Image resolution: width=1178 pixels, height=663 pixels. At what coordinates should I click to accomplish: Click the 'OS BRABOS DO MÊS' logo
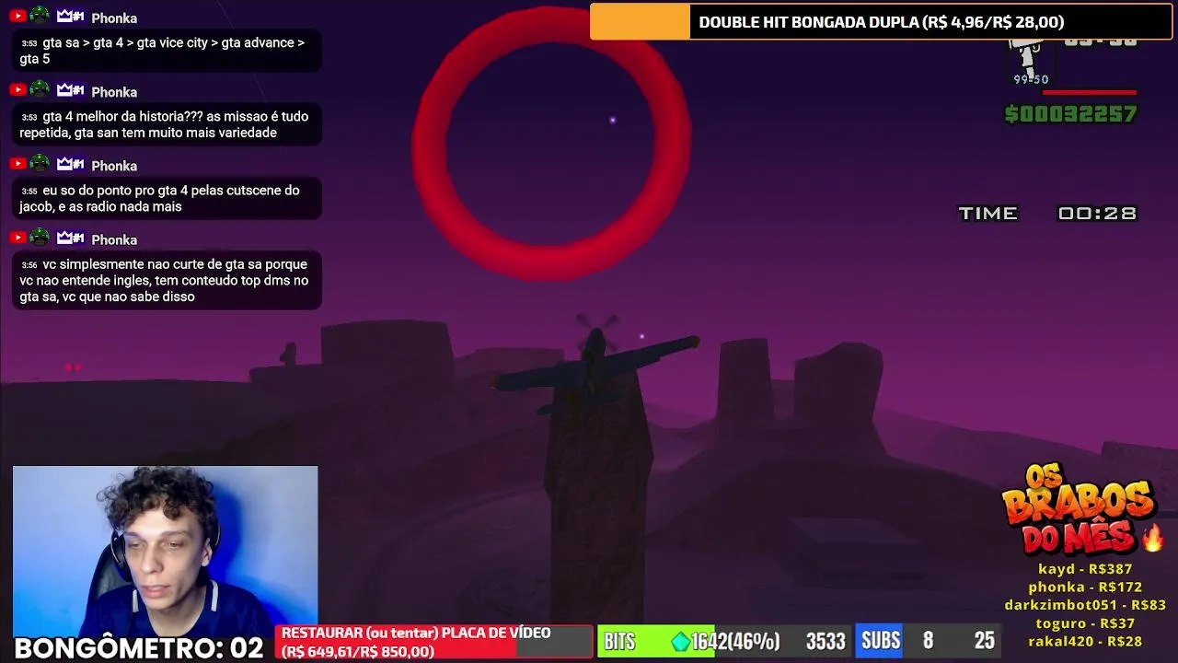[x=1079, y=509]
